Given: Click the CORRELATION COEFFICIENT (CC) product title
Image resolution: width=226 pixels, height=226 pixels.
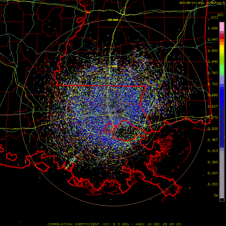Looking at the screenshot, I should pos(79,224).
